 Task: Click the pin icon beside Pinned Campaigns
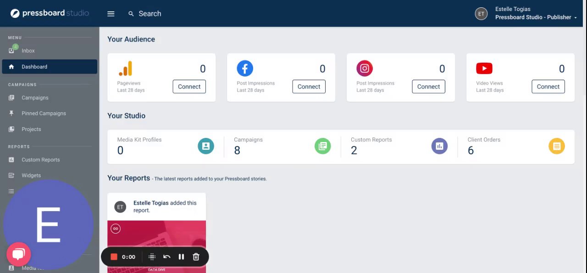point(11,113)
